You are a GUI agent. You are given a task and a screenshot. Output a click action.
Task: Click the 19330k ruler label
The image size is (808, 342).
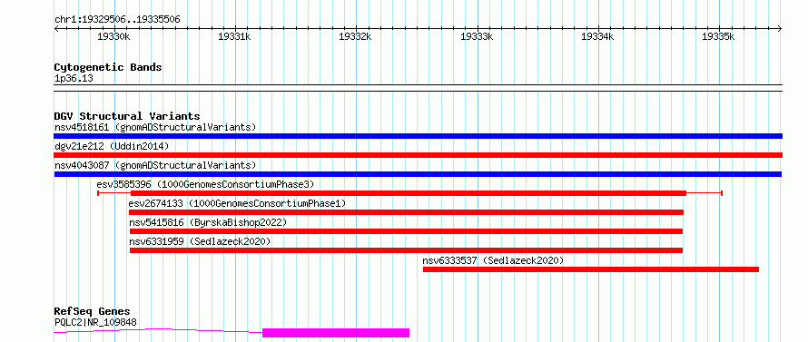click(x=113, y=36)
